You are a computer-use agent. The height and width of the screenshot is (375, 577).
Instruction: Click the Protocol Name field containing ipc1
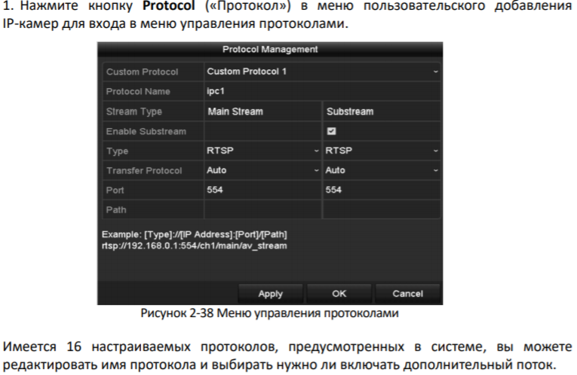click(x=321, y=92)
